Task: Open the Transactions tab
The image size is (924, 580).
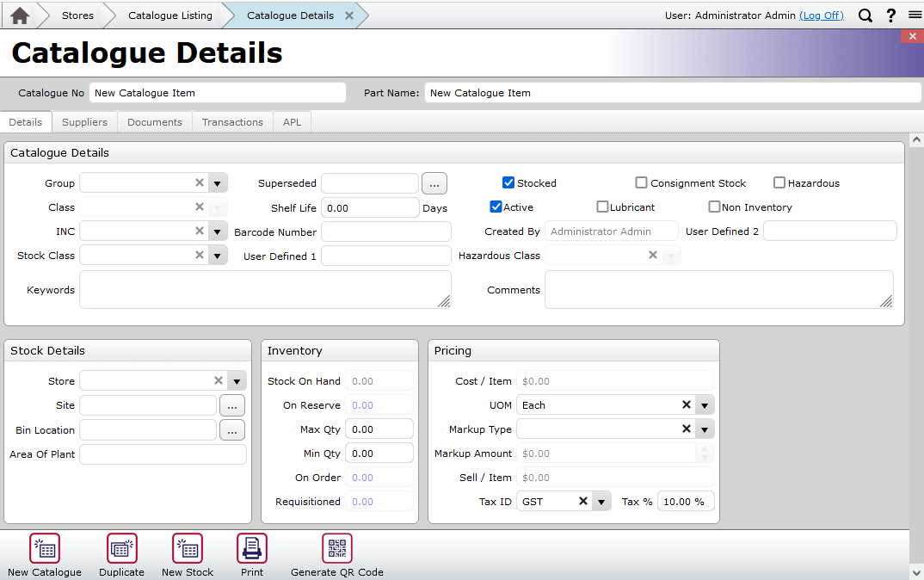Action: [232, 121]
